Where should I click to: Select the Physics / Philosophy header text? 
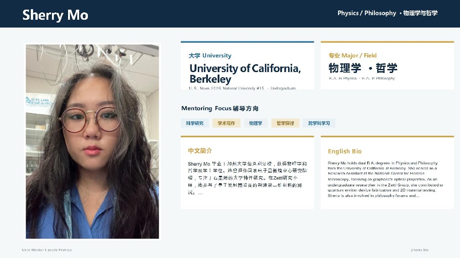(387, 13)
